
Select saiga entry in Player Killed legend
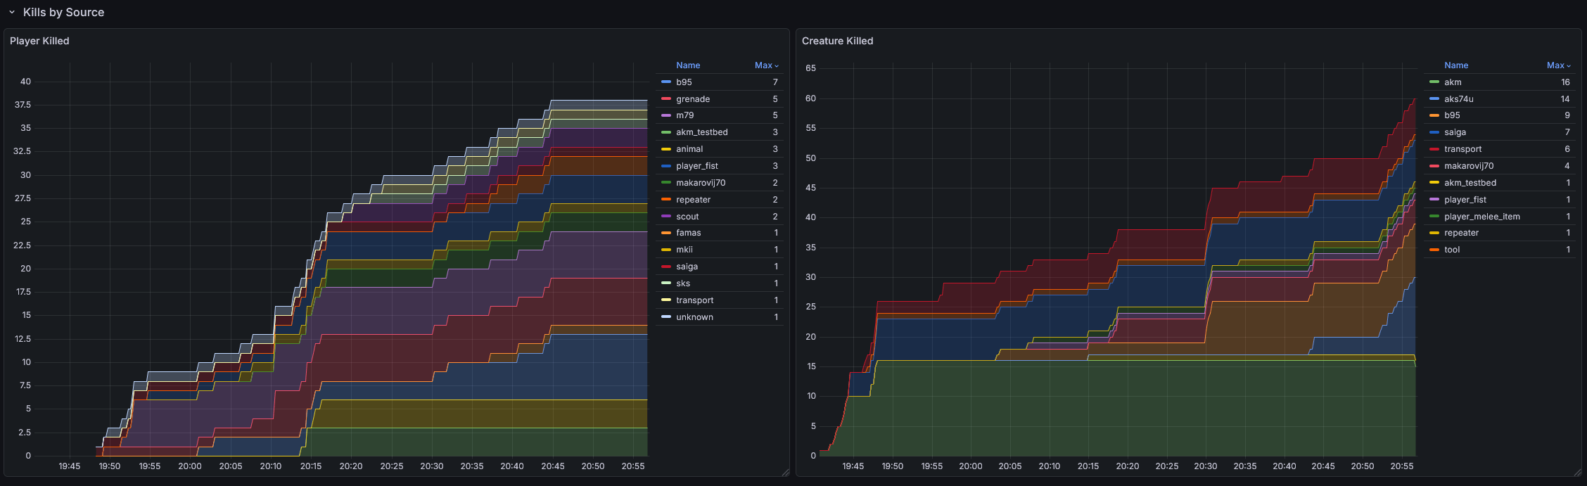tap(687, 267)
